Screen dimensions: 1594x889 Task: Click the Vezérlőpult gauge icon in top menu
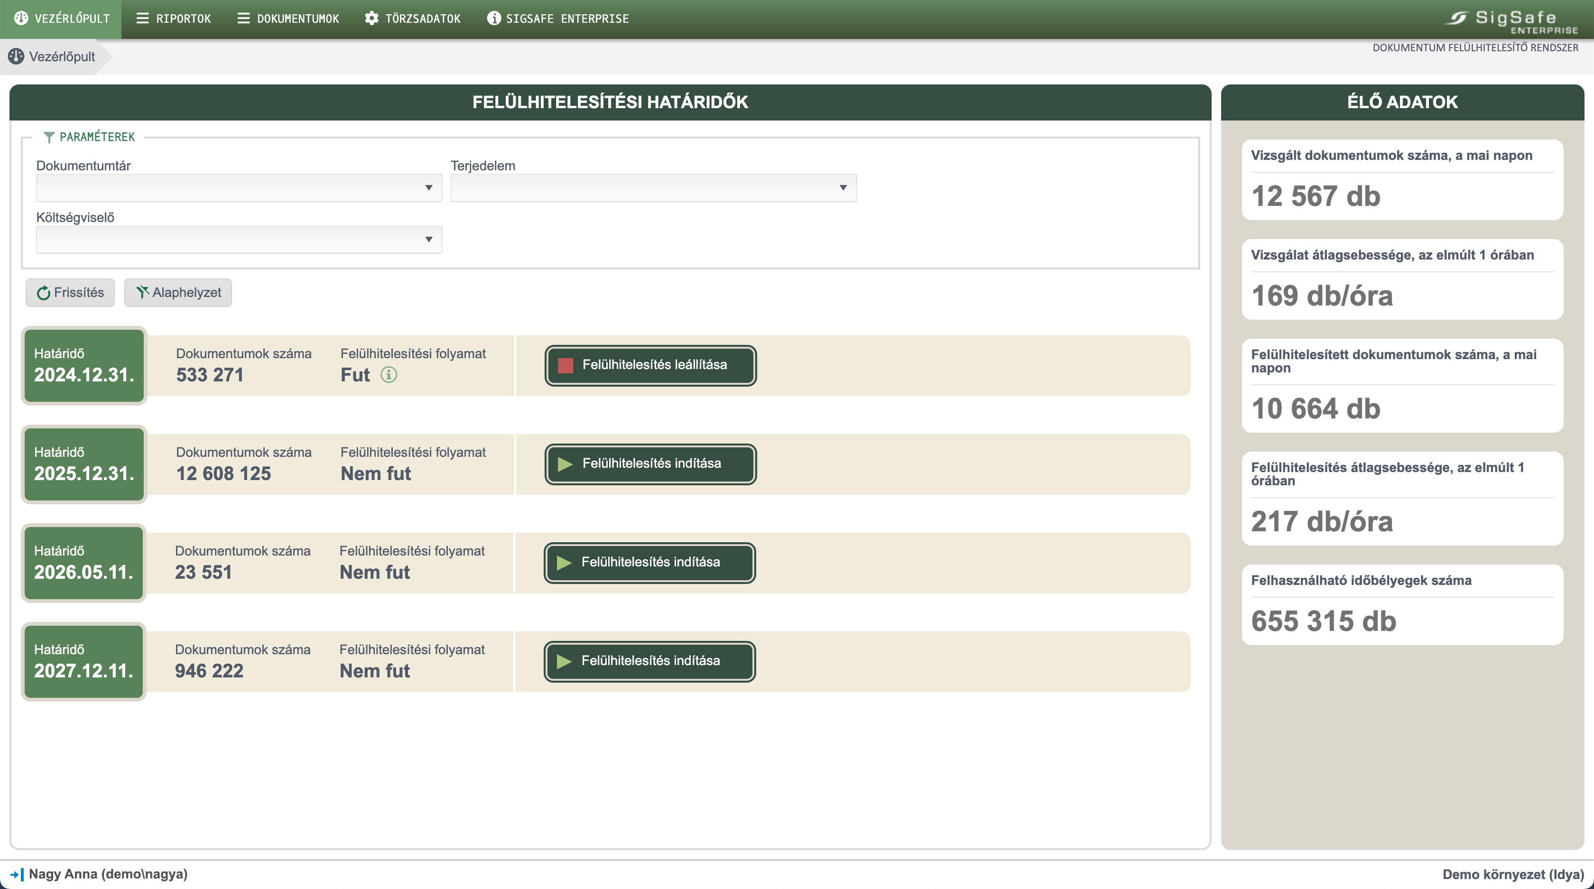(21, 19)
